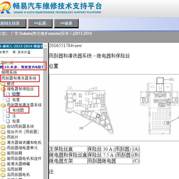Expand the 前雨刮臂 folder

[15, 153]
